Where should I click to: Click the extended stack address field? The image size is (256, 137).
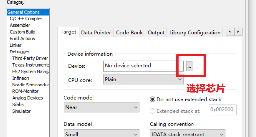point(223,110)
